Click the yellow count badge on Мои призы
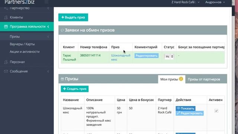Viewport: 238px width, 134px height. click(181, 79)
